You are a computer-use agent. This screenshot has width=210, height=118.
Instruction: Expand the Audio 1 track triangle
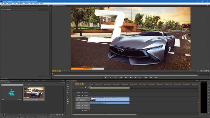(x=82, y=103)
